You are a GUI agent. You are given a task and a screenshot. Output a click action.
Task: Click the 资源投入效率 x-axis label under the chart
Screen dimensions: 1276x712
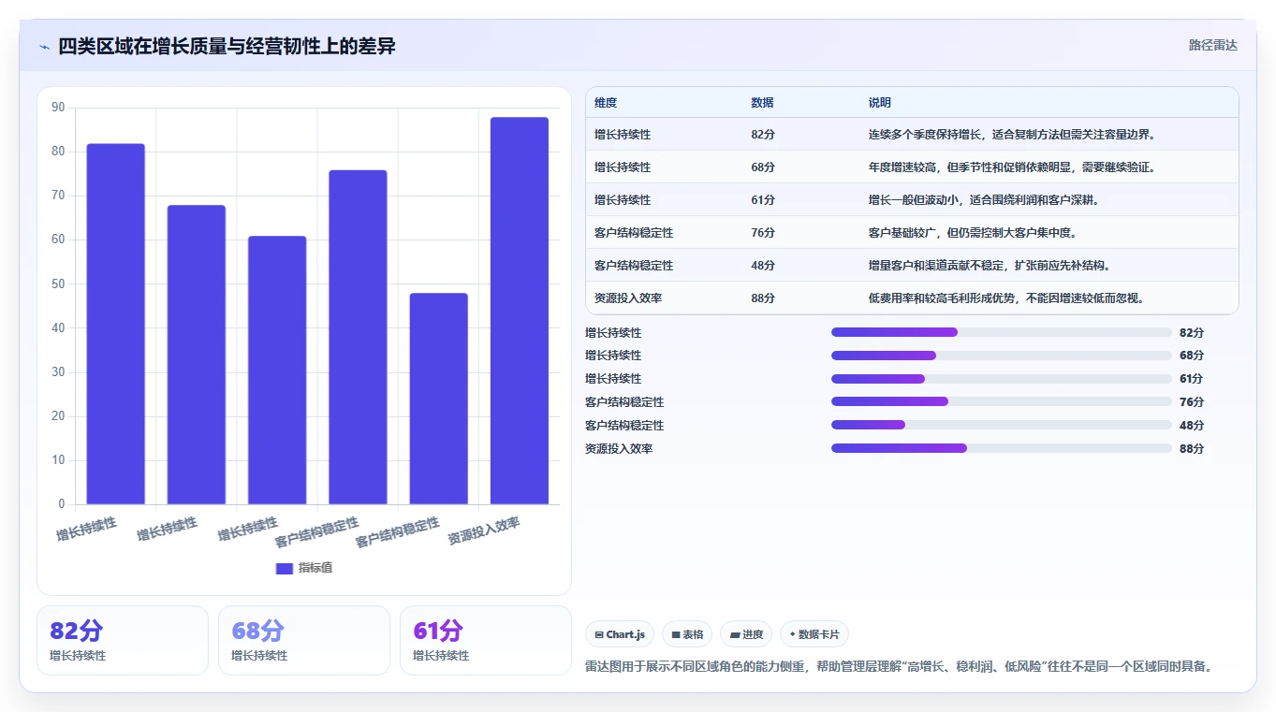[x=484, y=530]
